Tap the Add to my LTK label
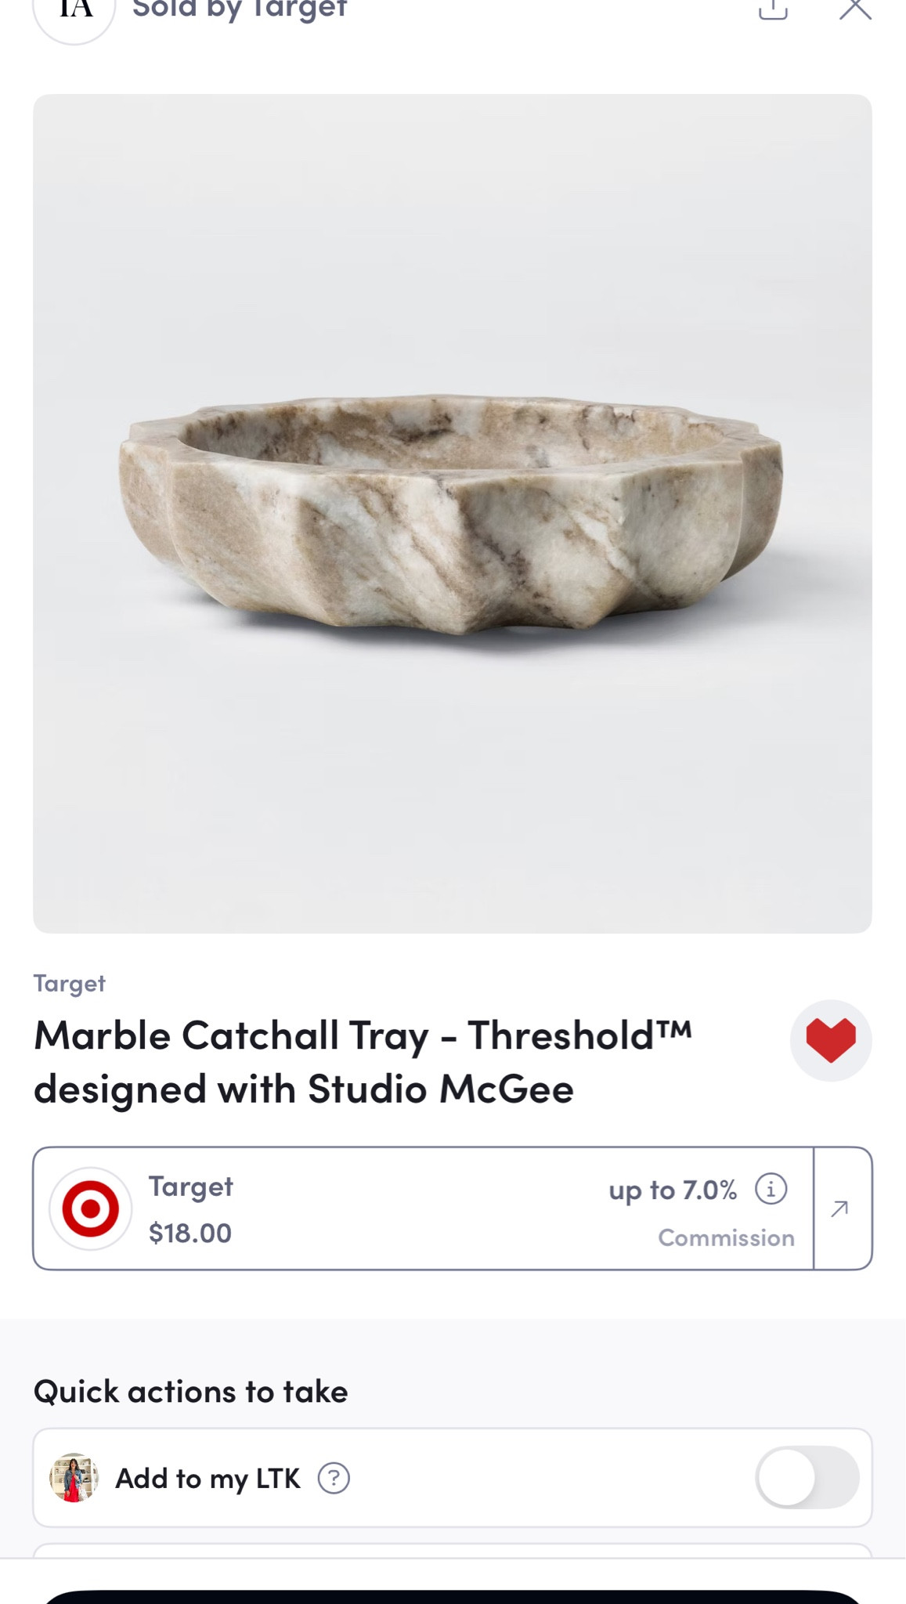Screen dimensions: 906x1604 tap(208, 1478)
